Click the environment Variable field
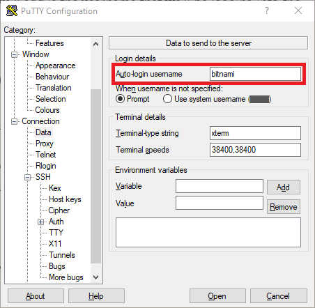 (220, 186)
